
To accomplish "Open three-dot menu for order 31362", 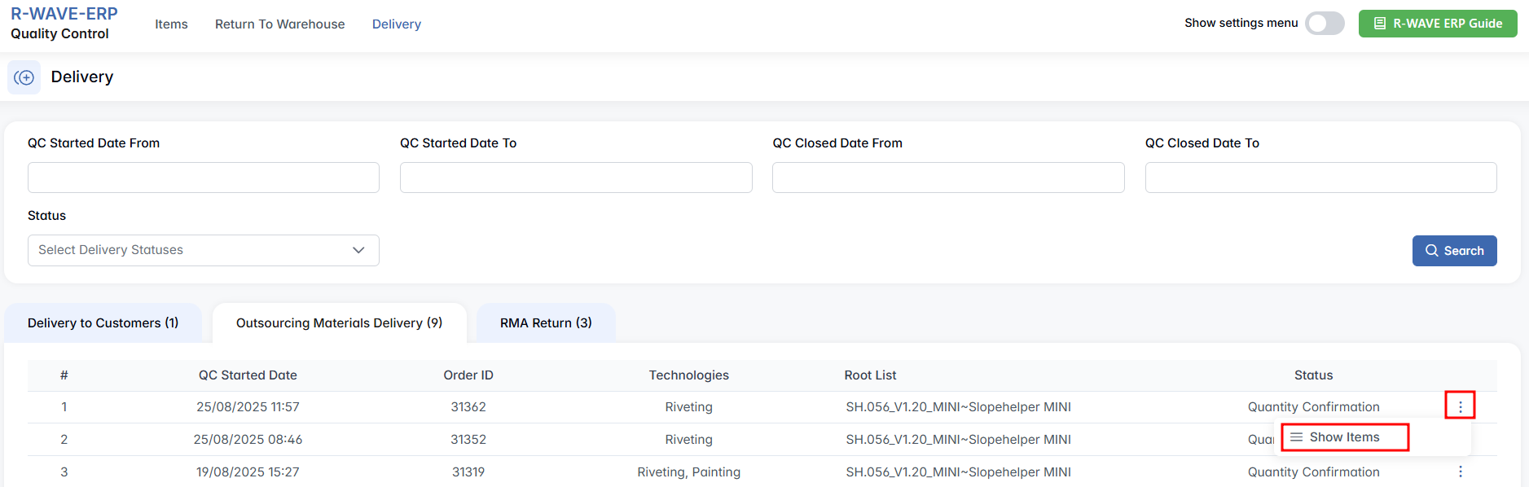I will point(1460,406).
